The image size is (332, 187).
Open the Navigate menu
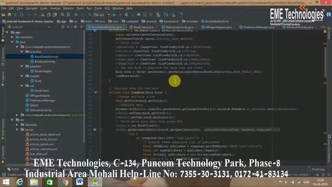click(x=32, y=8)
